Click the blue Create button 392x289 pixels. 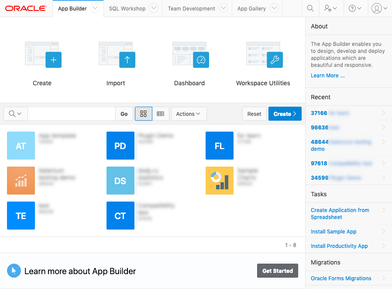point(285,114)
